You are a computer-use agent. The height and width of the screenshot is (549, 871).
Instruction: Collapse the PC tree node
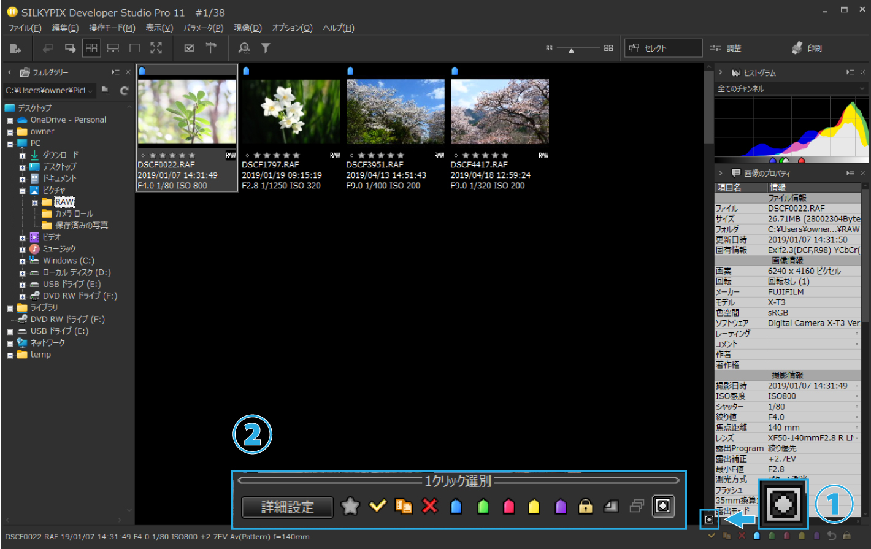click(x=10, y=144)
